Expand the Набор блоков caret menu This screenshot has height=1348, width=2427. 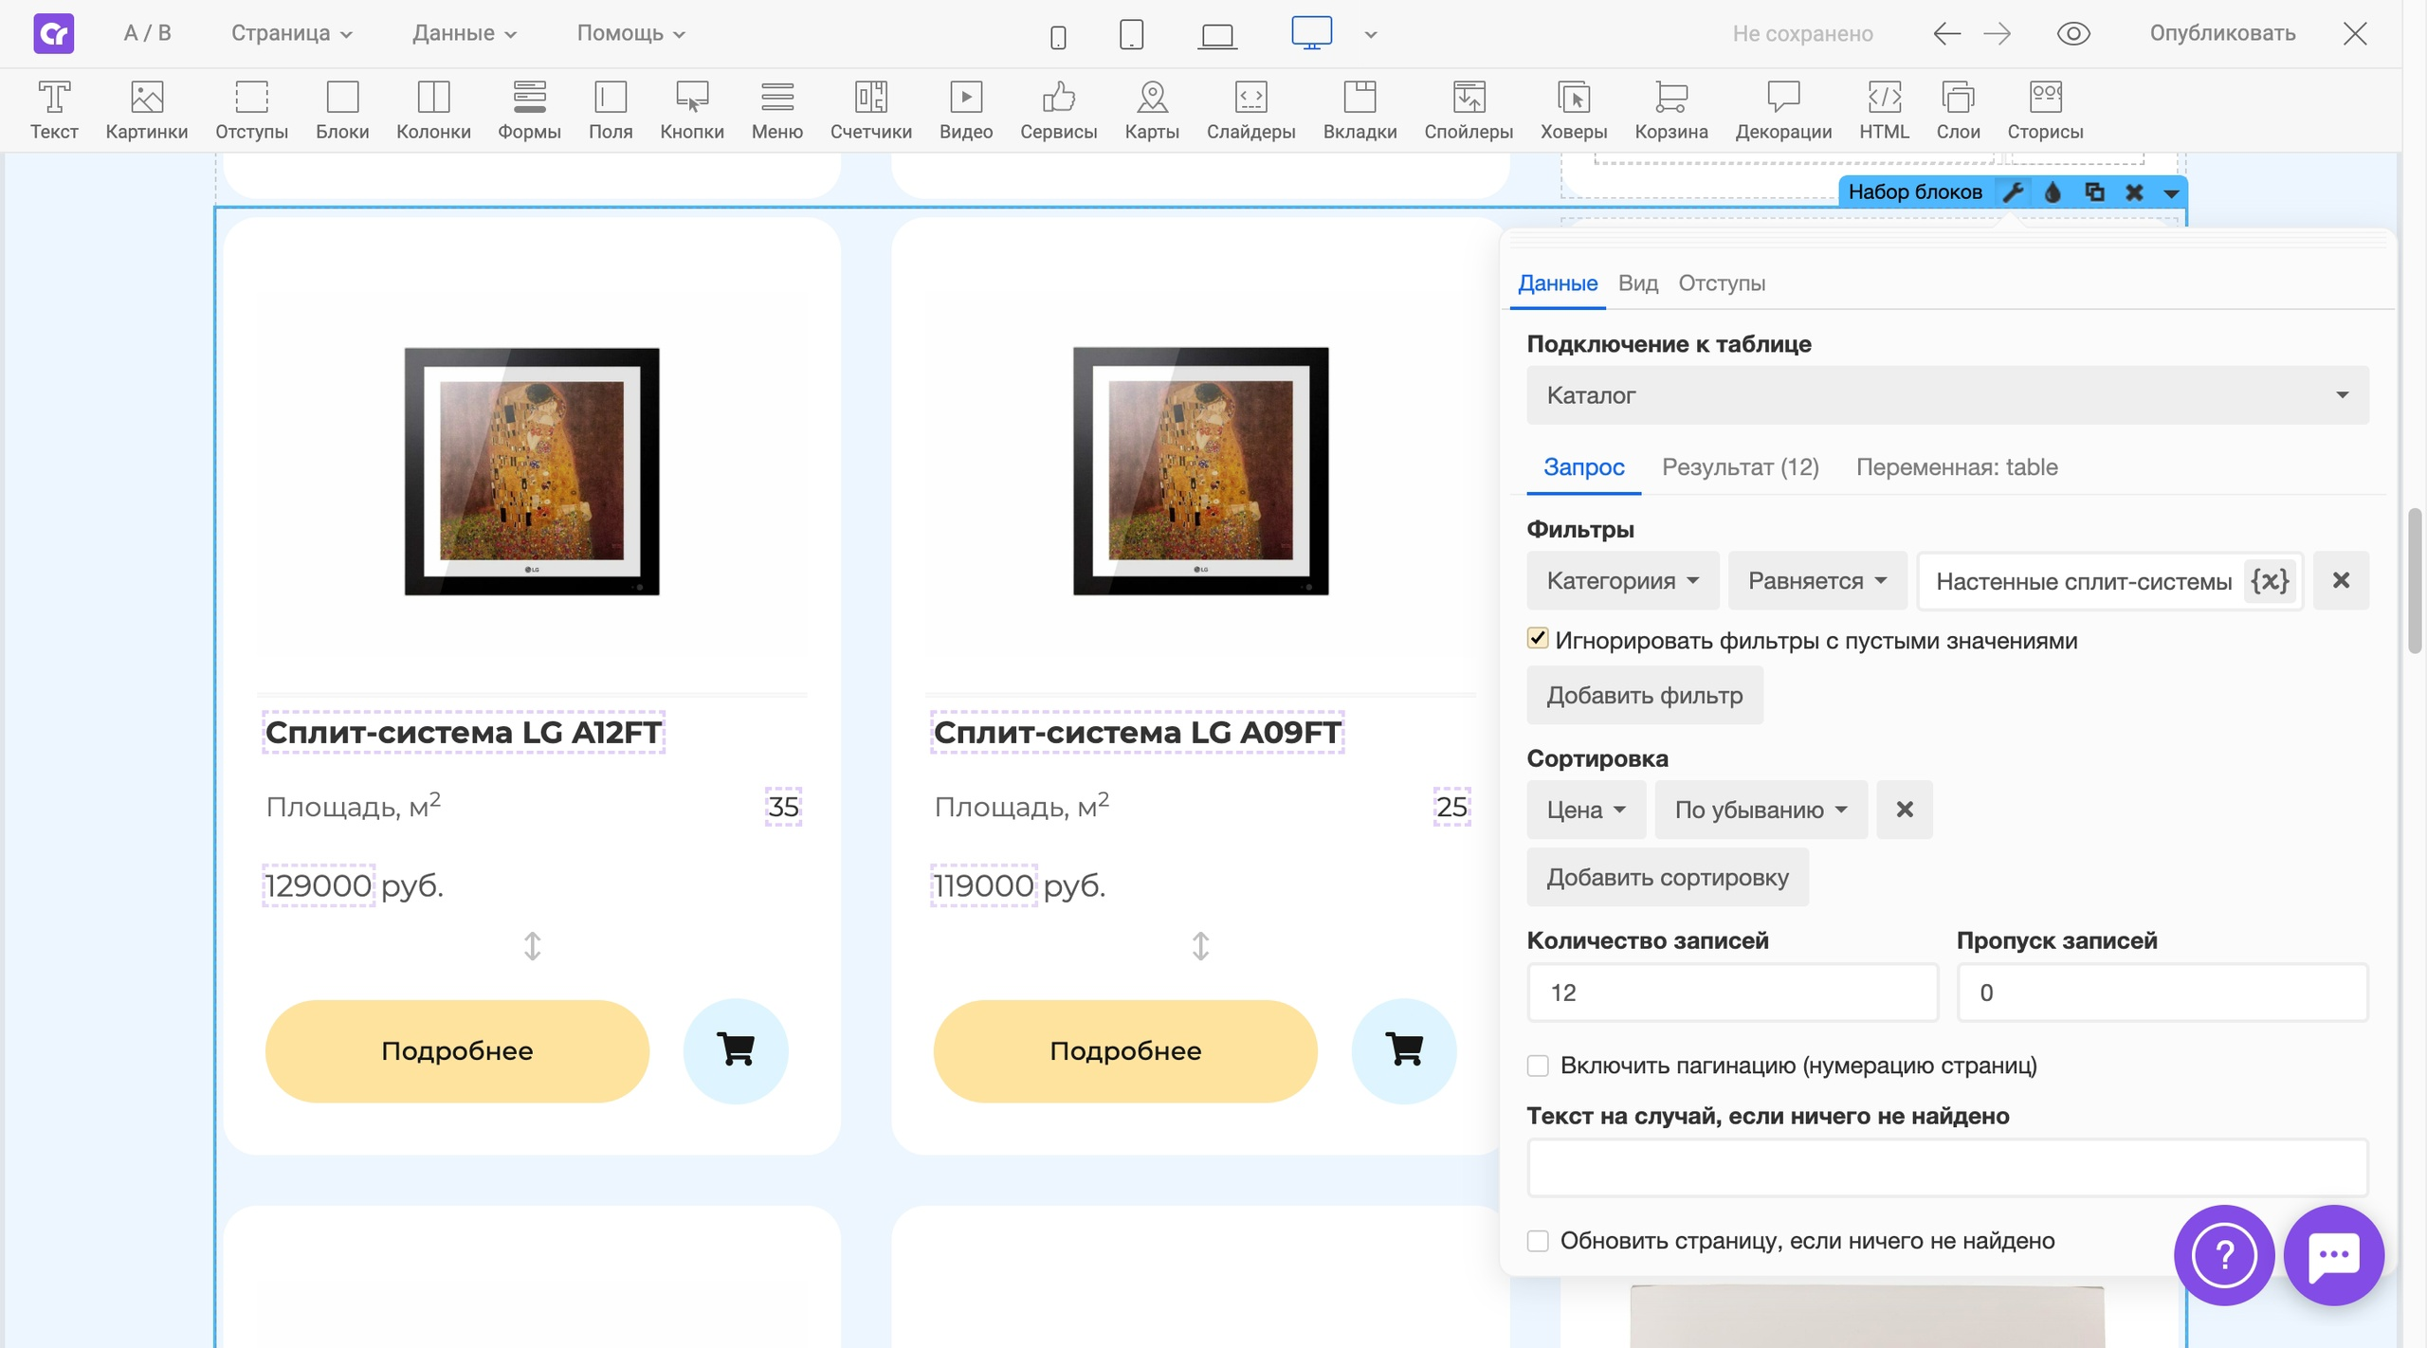click(2171, 193)
